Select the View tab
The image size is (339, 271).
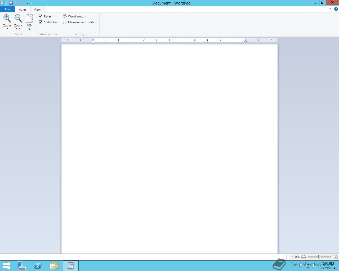coord(37,10)
